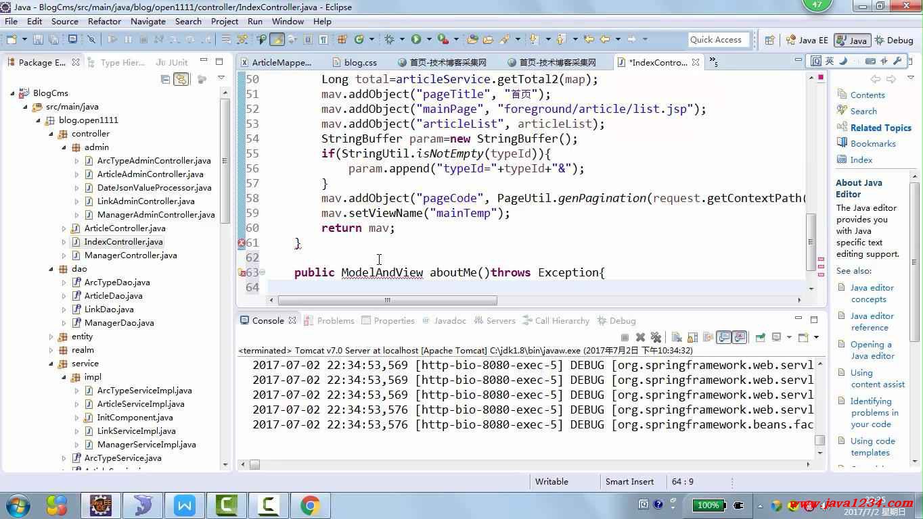Toggle Mark Occurrences highlighter button
Image resolution: width=923 pixels, height=519 pixels.
click(x=277, y=39)
